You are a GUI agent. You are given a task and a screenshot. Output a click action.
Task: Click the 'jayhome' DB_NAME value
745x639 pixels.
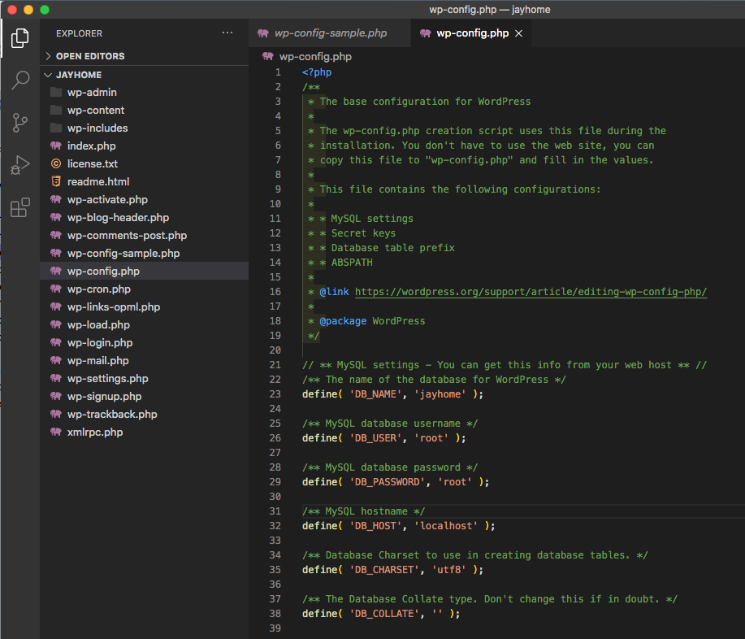click(x=440, y=394)
